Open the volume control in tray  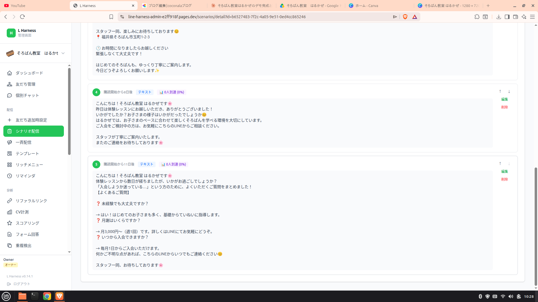point(511,296)
